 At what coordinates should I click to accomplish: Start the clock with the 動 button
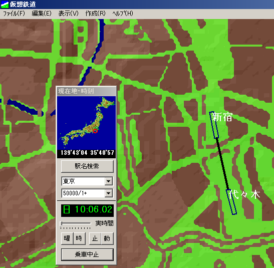click(x=107, y=238)
